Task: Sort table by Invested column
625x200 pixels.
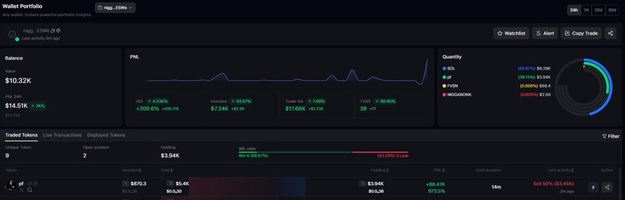Action: [131, 170]
